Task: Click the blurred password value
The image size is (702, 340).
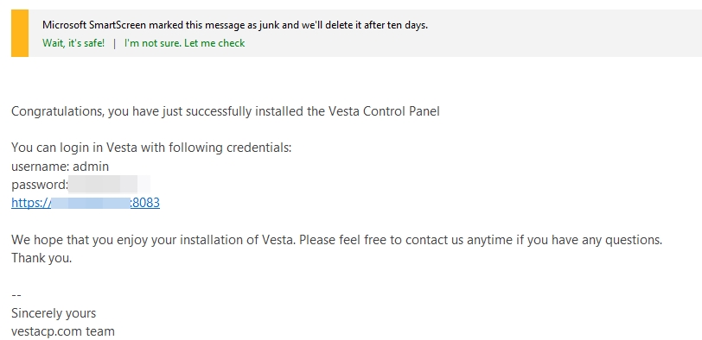Action: pyautogui.click(x=110, y=185)
